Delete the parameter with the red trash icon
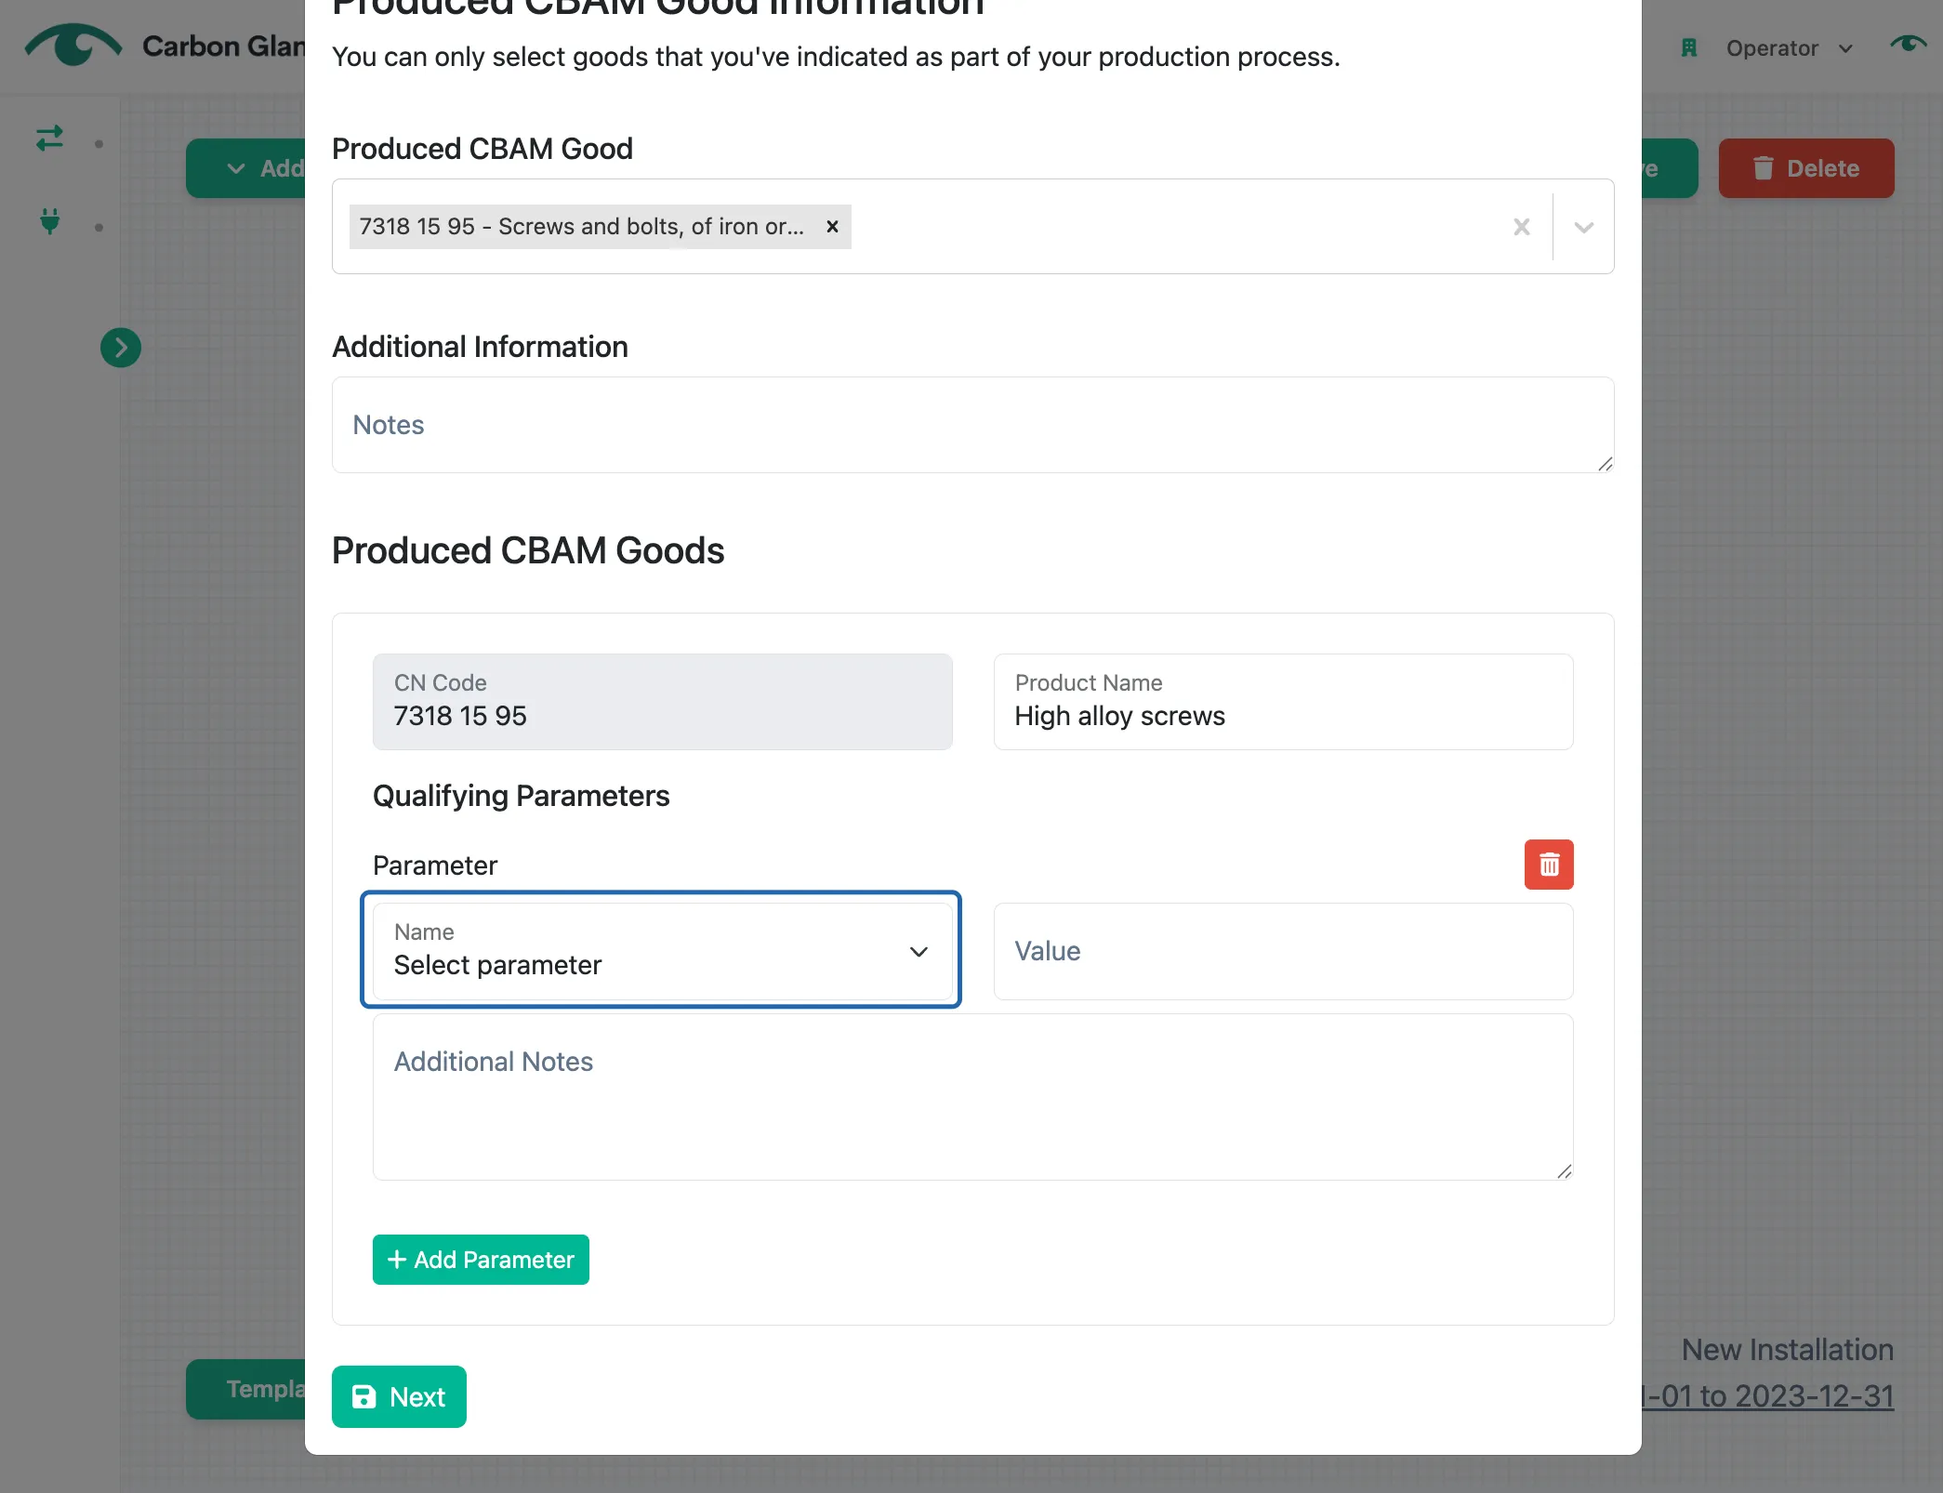The height and width of the screenshot is (1493, 1943). pos(1549,865)
